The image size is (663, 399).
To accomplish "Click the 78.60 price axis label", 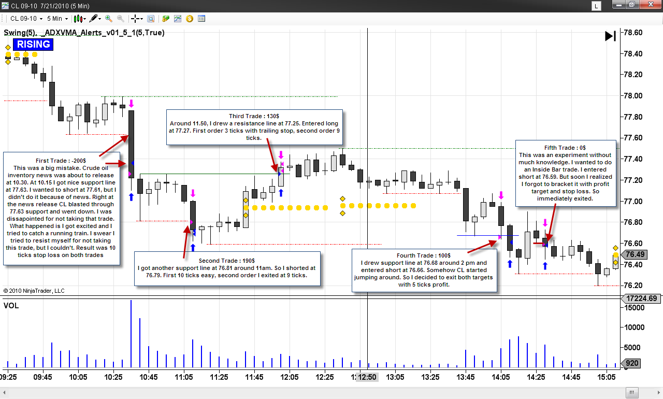I will tap(632, 33).
